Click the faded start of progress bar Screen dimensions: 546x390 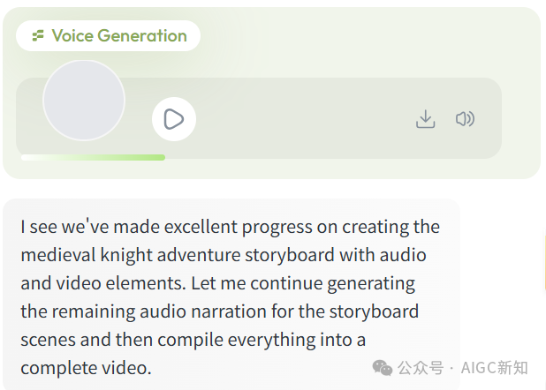pyautogui.click(x=27, y=158)
